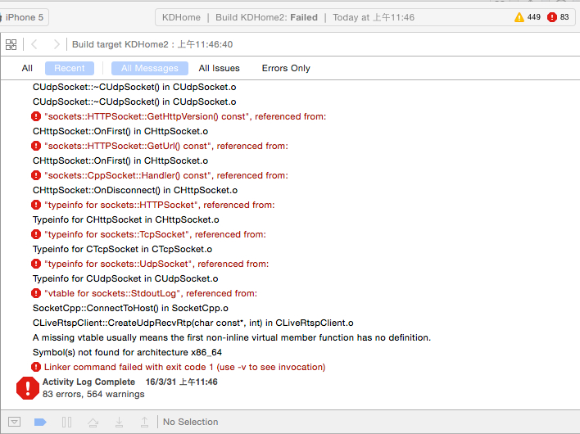
Task: Toggle the blue breakpoints button
Action: (40, 422)
